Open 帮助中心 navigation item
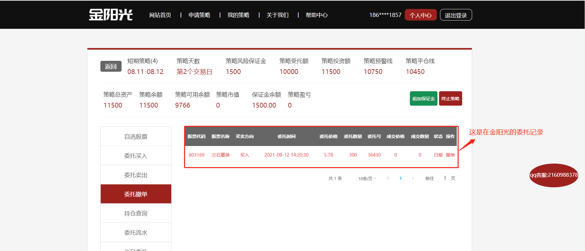585x251 pixels. [x=317, y=15]
